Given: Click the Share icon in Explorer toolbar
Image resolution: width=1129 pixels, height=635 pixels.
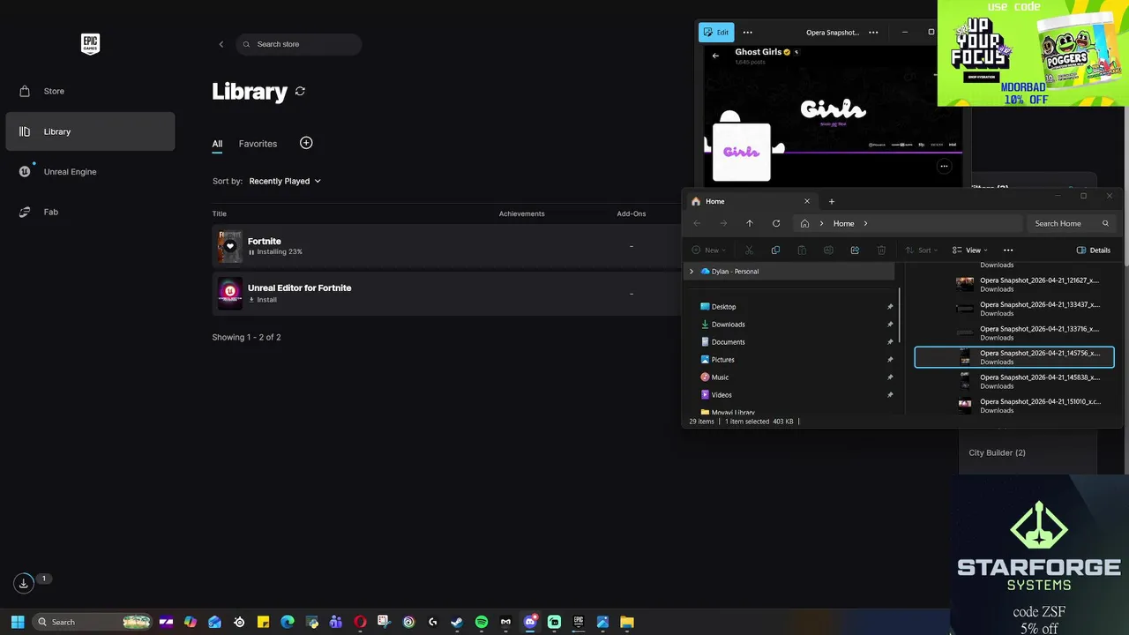Looking at the screenshot, I should 855,250.
